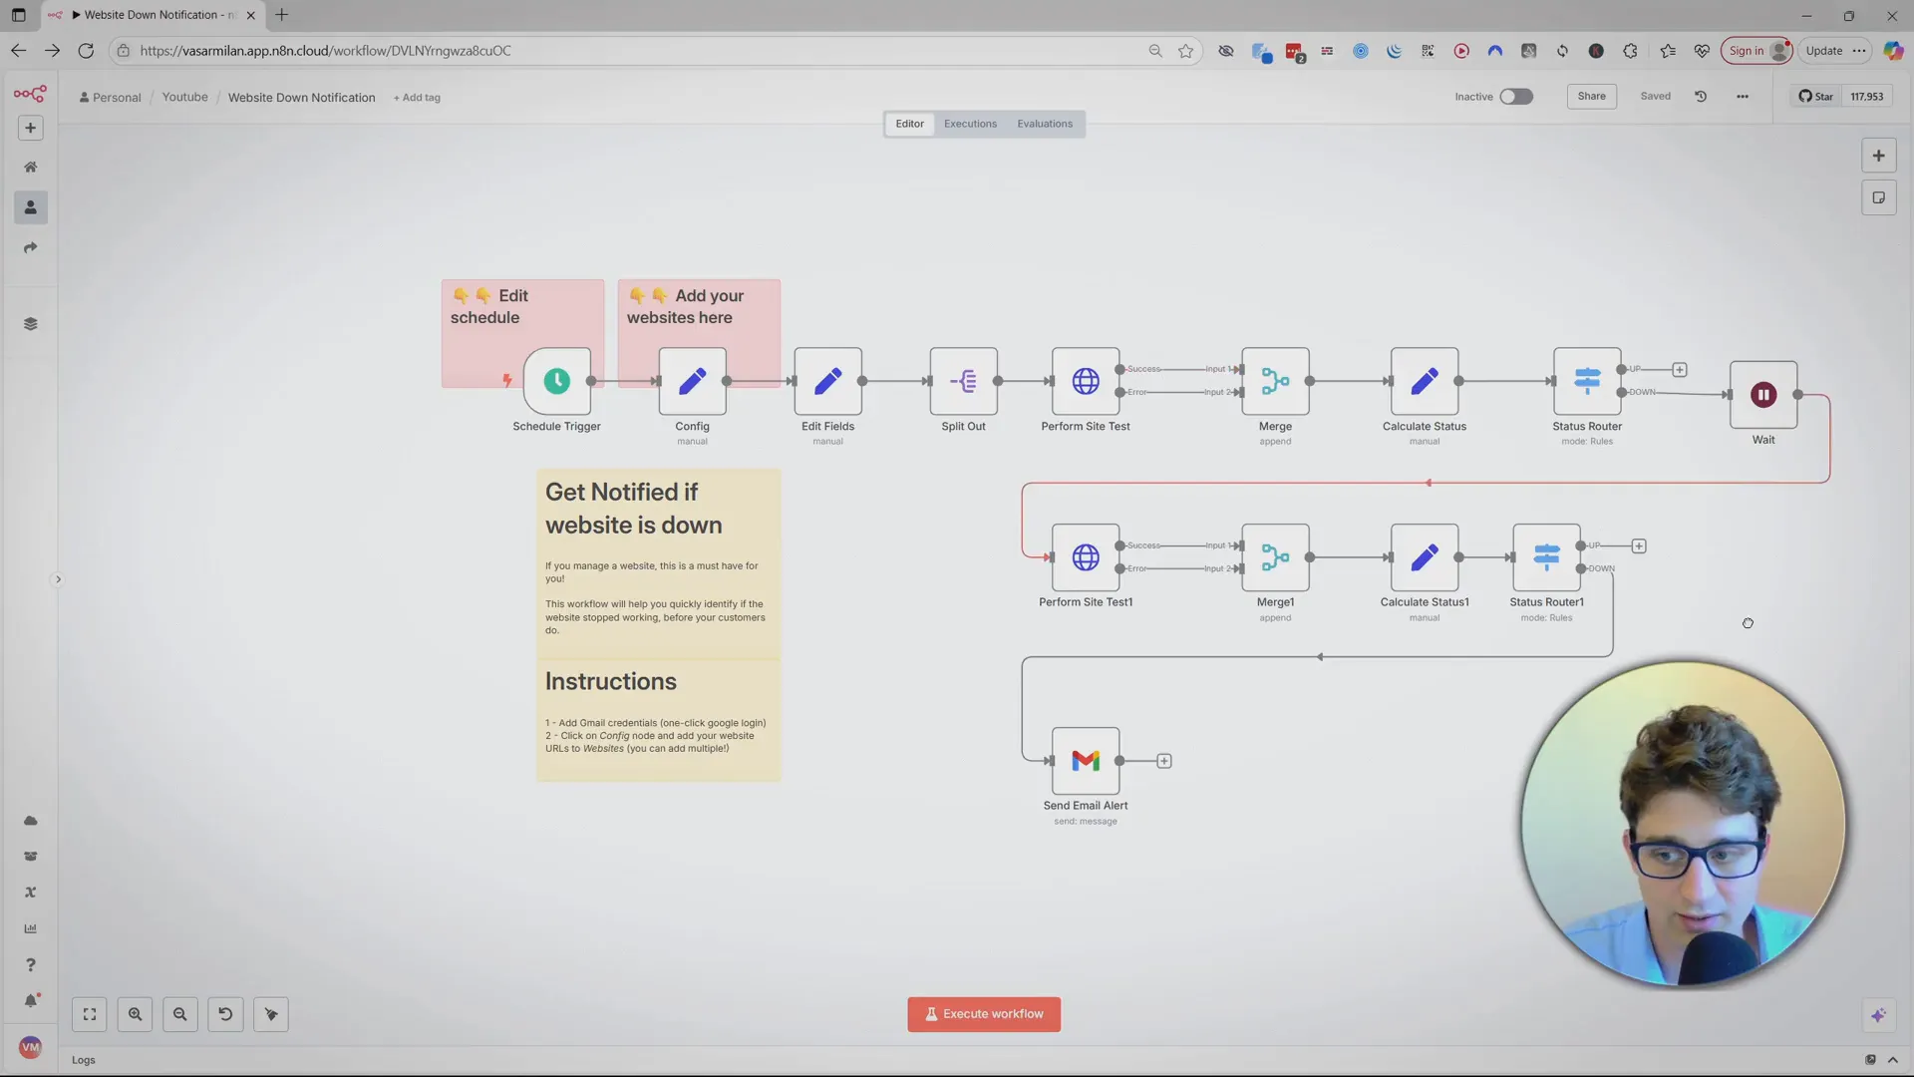Open the AI assistant sparkle button
The image size is (1914, 1077).
1878,1015
